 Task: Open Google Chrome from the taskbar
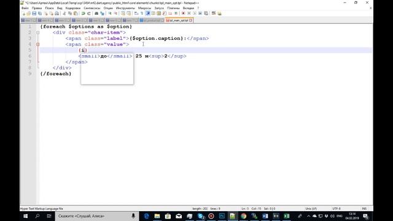coord(243,216)
